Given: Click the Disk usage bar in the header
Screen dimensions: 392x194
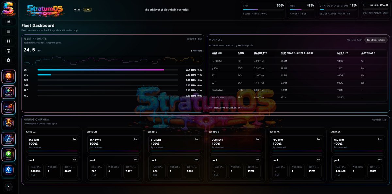Looking at the screenshot, I should (x=338, y=10).
